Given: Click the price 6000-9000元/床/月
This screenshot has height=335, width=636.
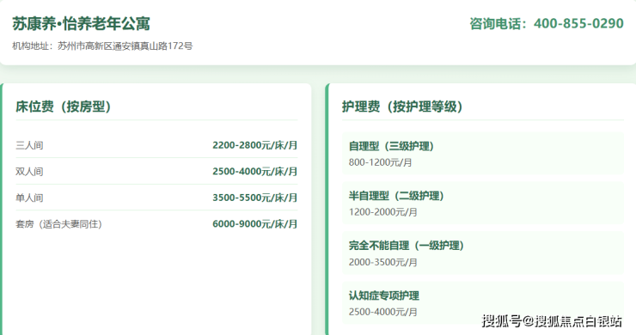Looking at the screenshot, I should (x=254, y=224).
